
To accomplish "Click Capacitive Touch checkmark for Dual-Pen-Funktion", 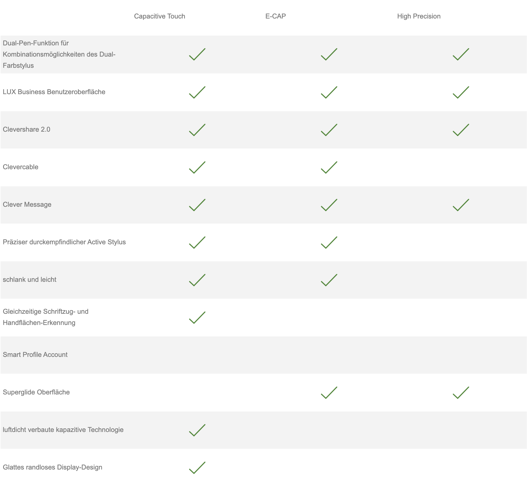I will 197,54.
